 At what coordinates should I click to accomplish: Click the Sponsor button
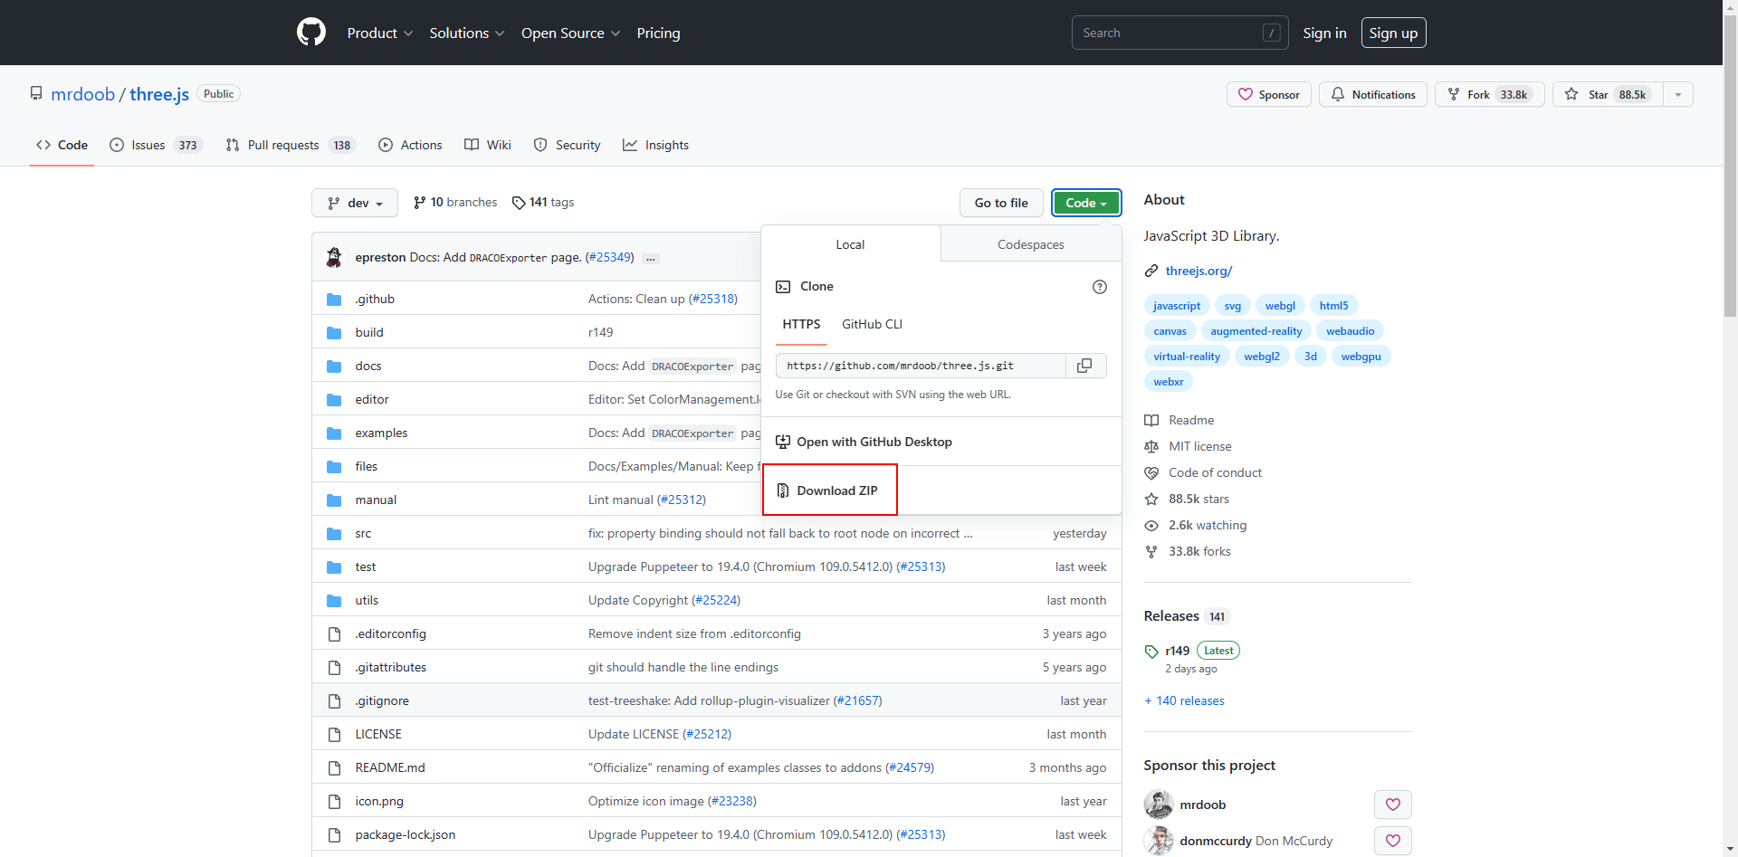tap(1269, 94)
